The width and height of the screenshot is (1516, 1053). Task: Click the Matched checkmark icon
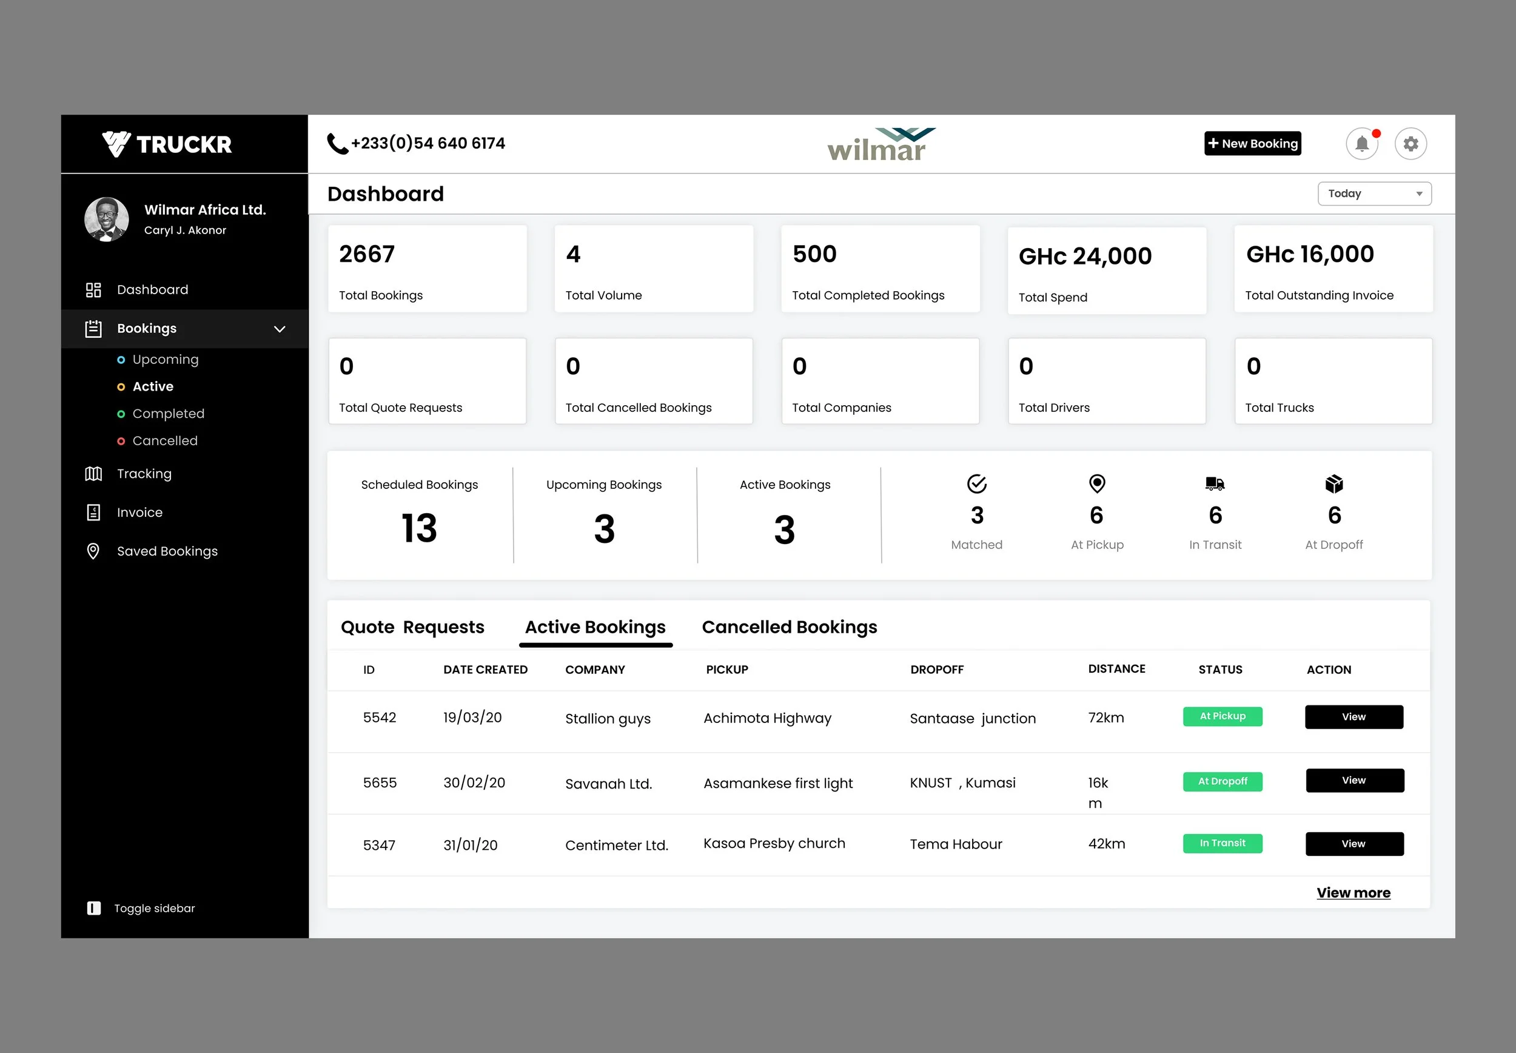click(976, 483)
